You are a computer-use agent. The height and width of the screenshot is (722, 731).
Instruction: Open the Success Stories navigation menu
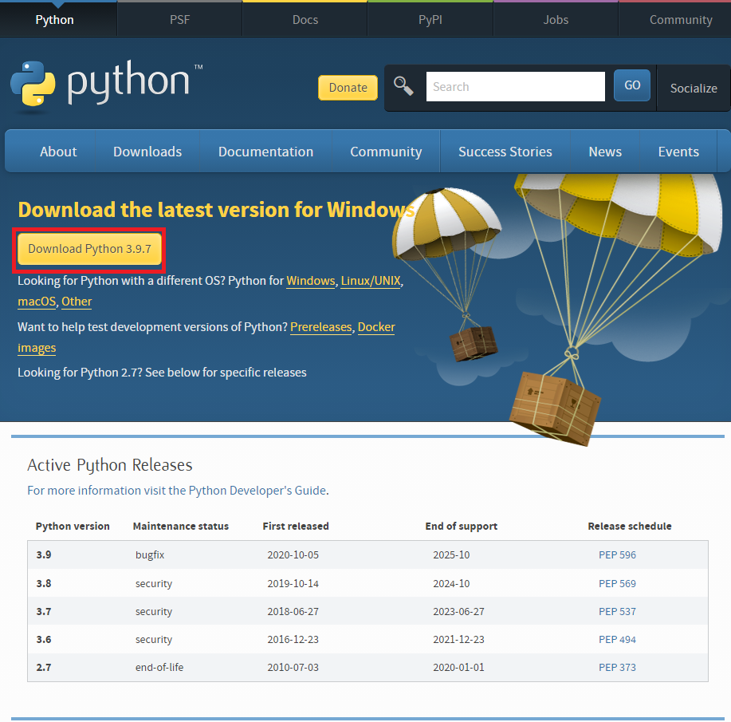tap(505, 152)
